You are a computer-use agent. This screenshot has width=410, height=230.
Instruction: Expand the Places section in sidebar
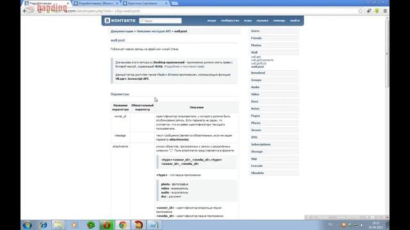pyautogui.click(x=274, y=123)
